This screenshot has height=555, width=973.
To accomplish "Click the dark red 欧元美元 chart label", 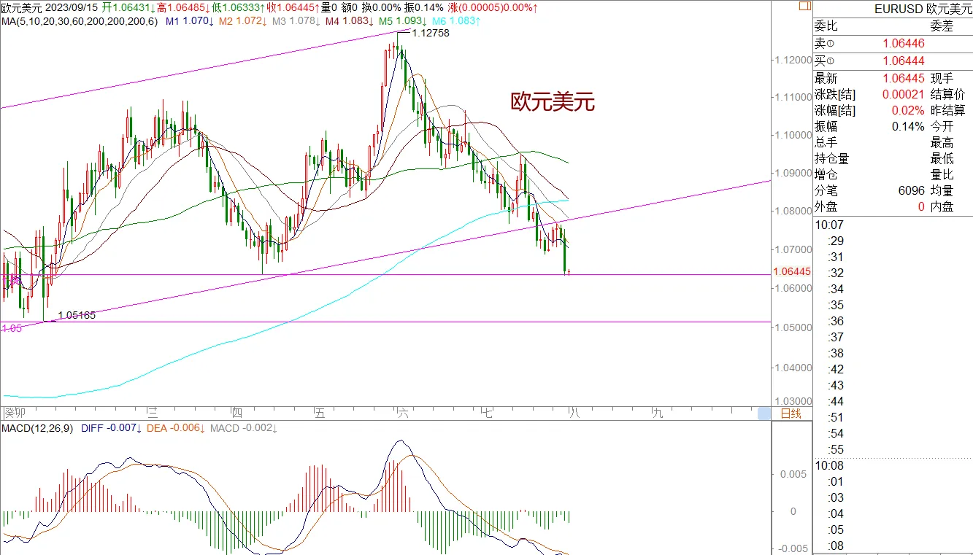I will (x=553, y=103).
